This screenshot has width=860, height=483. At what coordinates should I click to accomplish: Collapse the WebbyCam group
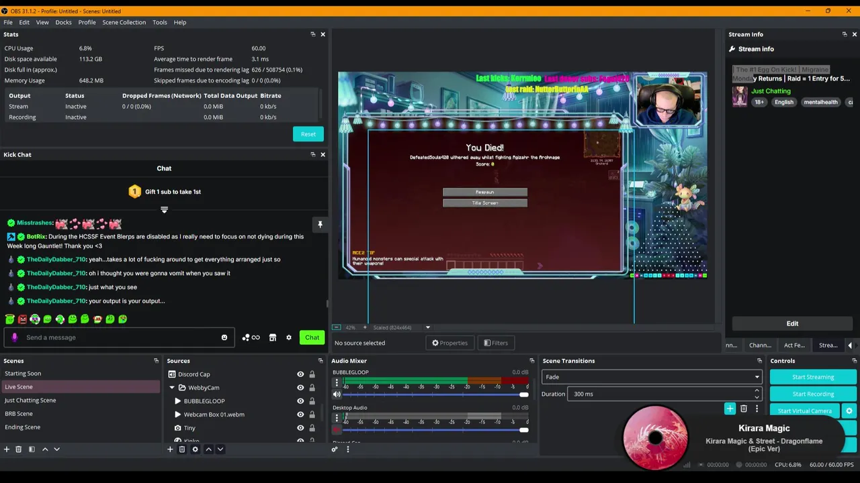pos(172,388)
